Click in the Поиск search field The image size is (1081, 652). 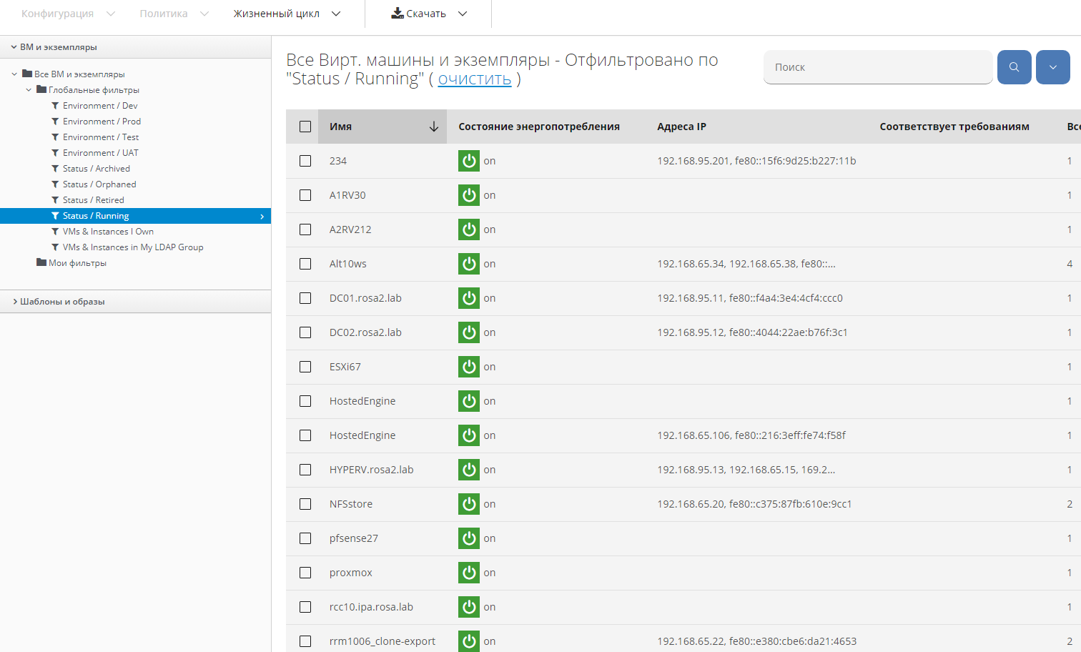[x=877, y=67]
